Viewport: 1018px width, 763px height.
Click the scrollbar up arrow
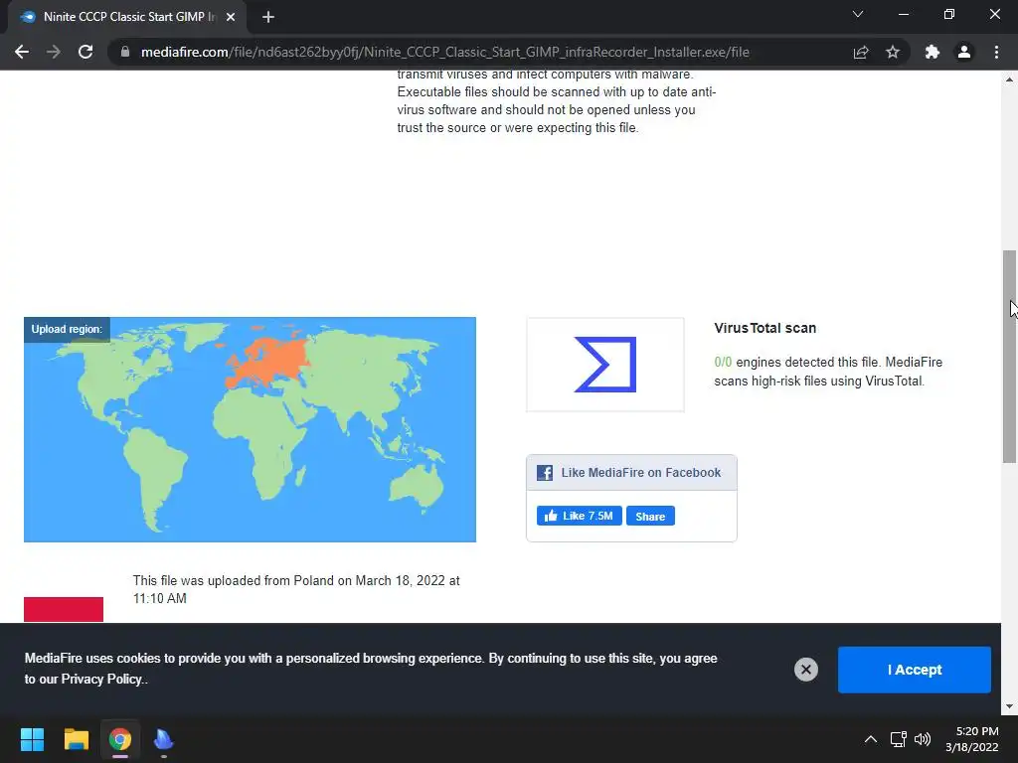[1010, 79]
